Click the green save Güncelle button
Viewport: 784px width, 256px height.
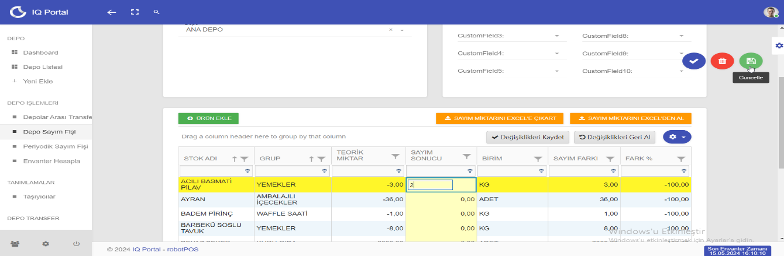(751, 61)
